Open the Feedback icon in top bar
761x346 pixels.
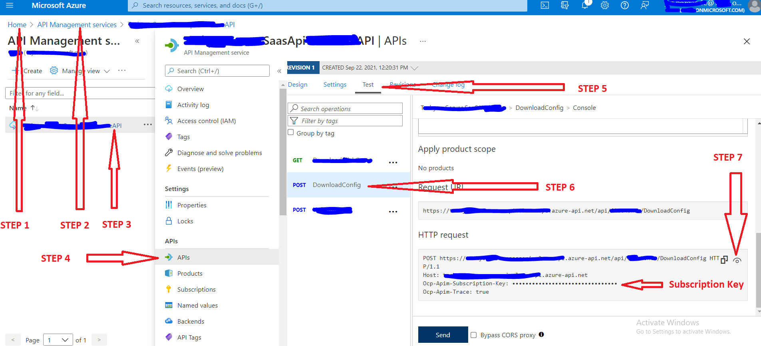(645, 6)
